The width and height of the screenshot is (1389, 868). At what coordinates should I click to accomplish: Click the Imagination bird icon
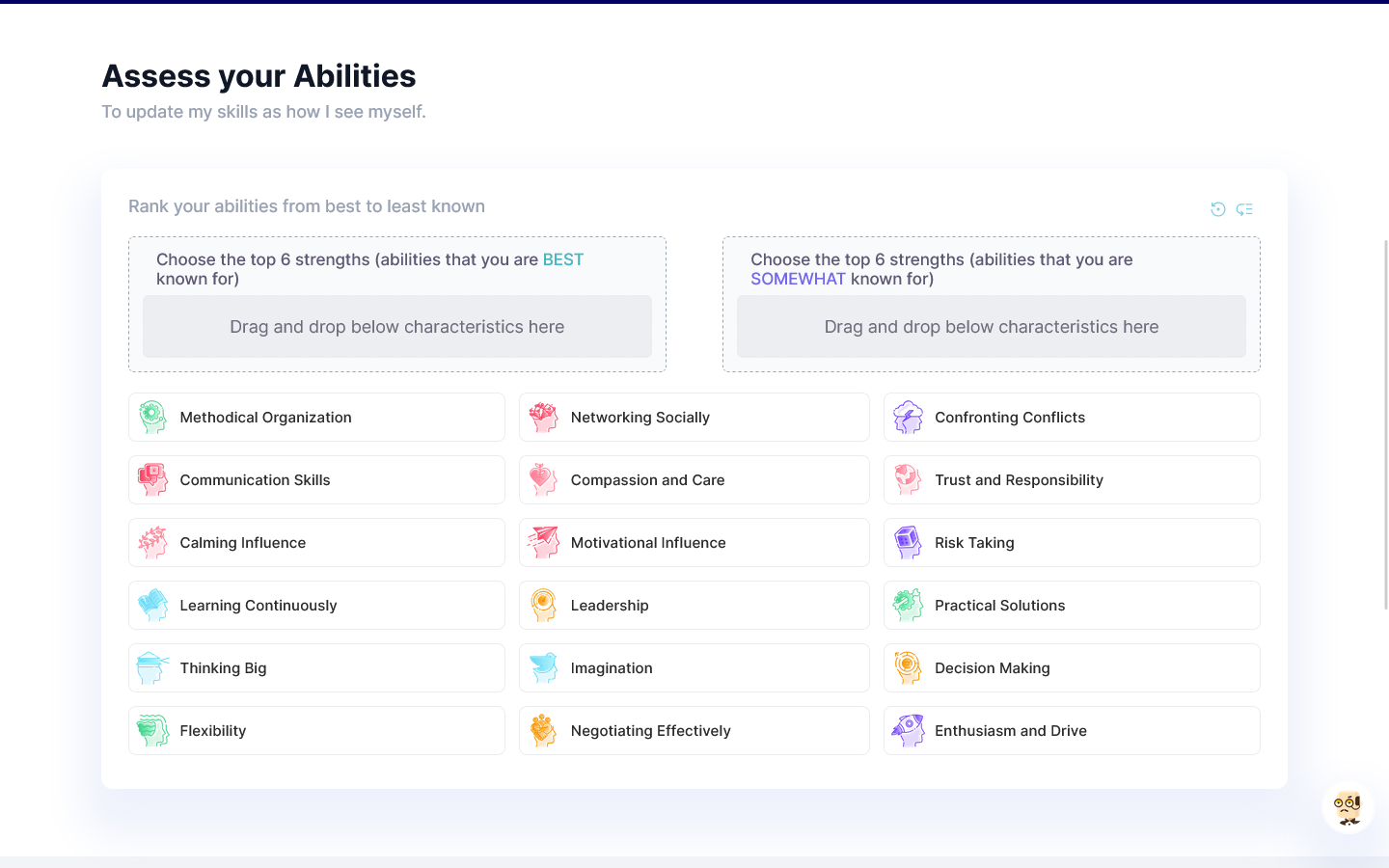(543, 668)
